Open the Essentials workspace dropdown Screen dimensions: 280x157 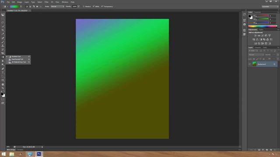coord(270,7)
